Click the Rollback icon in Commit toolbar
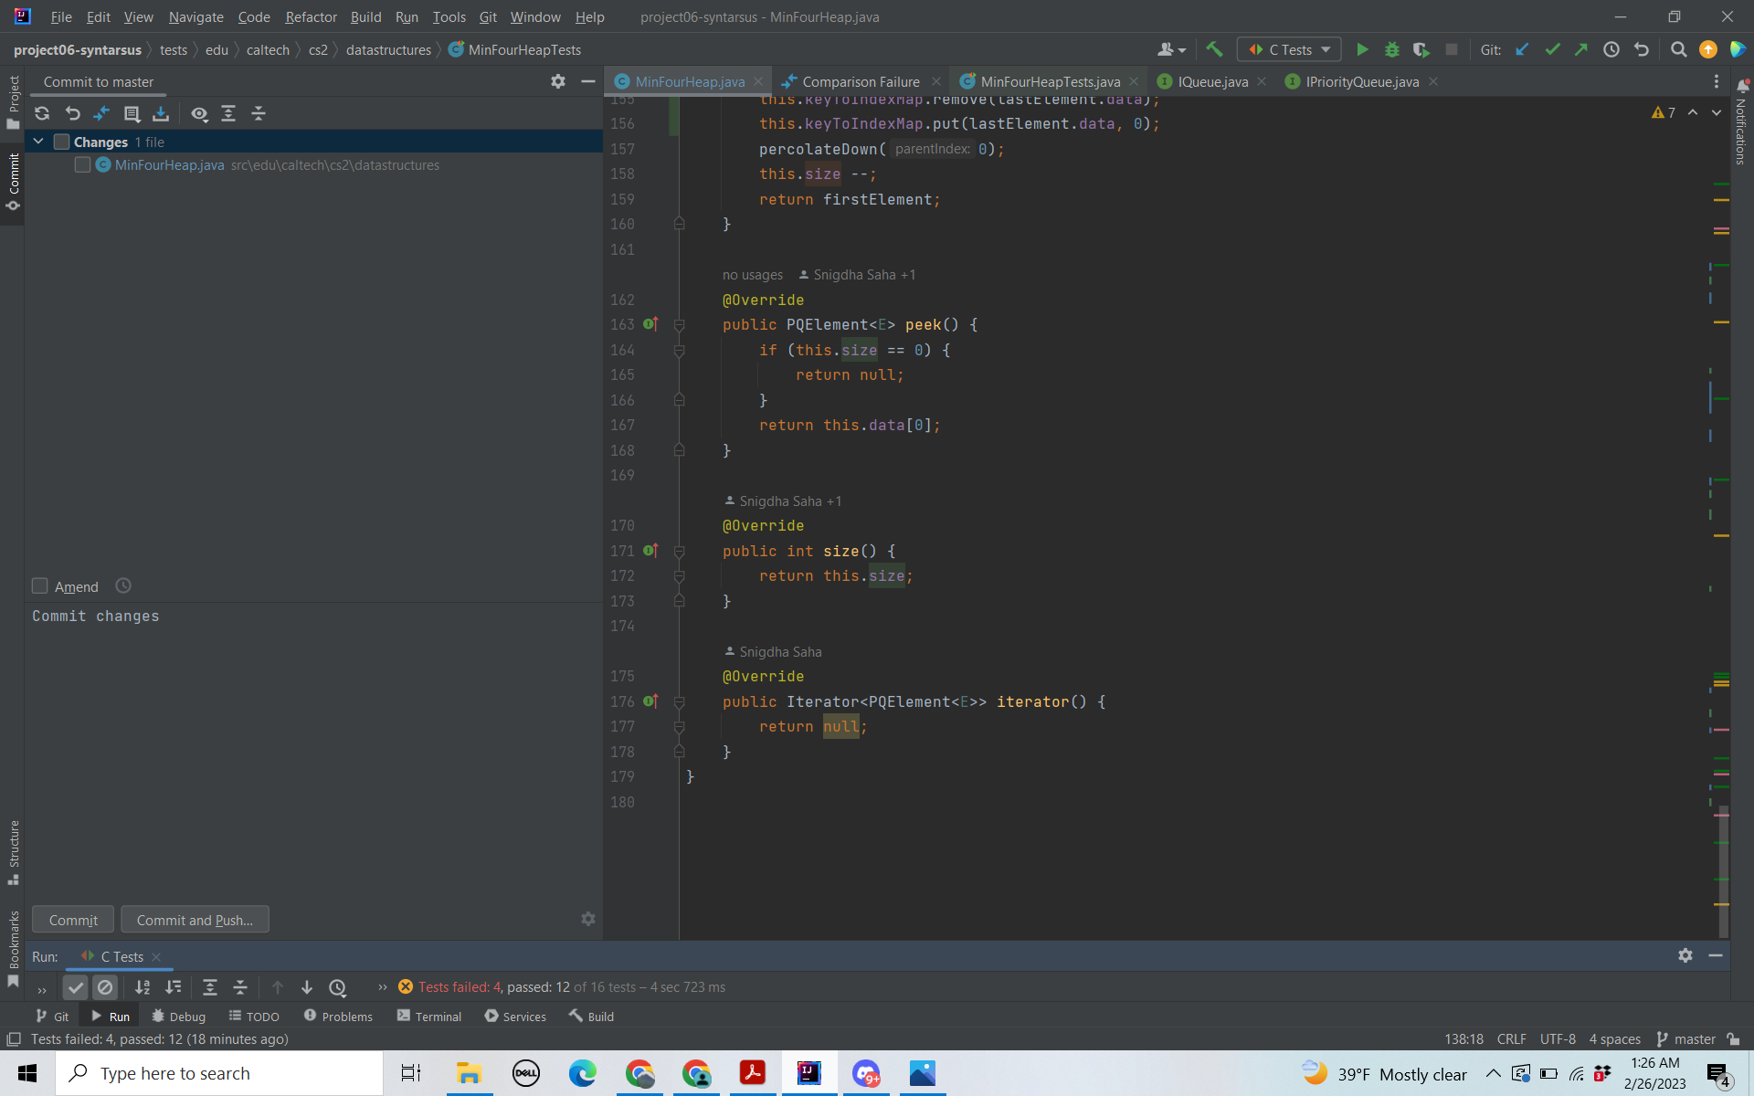This screenshot has width=1754, height=1096. tap(72, 113)
